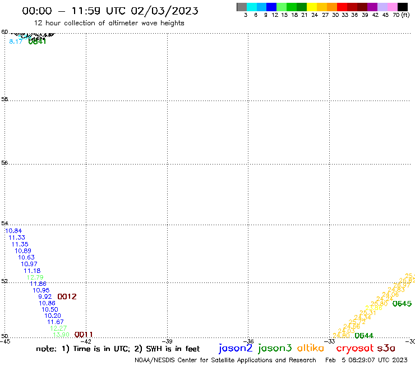
Task: Click the green wave height '12.79'
Action: coord(35,277)
